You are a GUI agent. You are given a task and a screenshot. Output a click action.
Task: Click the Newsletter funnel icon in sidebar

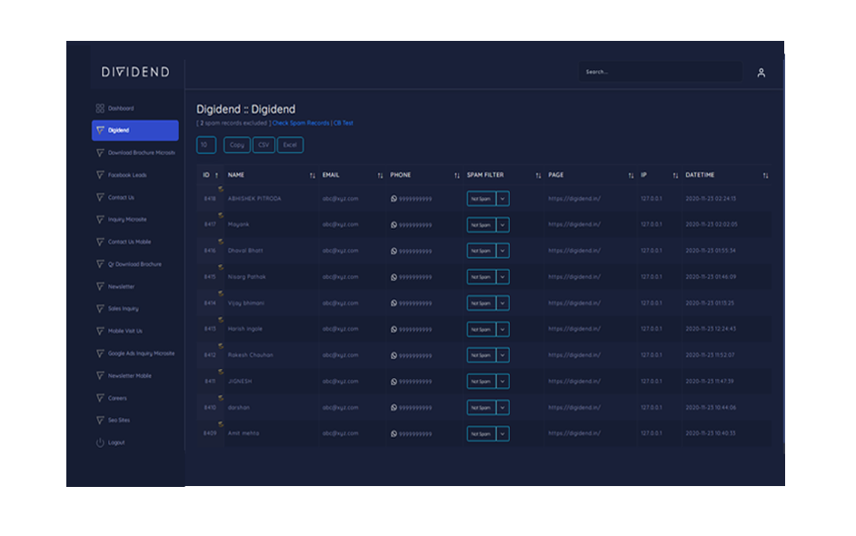point(100,286)
